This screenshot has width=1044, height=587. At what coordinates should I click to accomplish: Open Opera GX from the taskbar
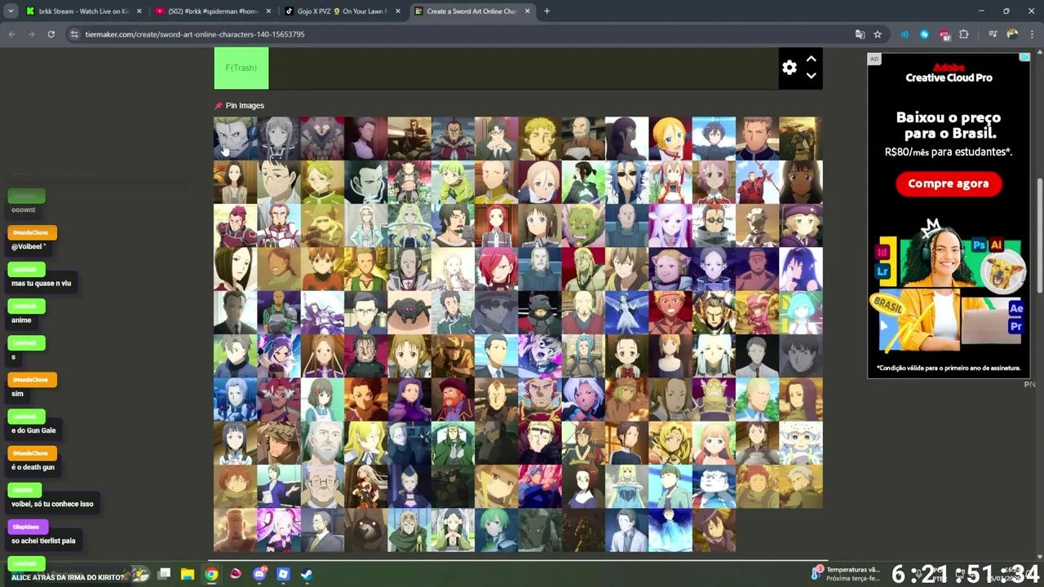(236, 574)
